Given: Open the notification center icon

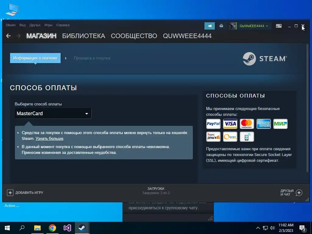Looking at the screenshot, I should tap(303, 228).
